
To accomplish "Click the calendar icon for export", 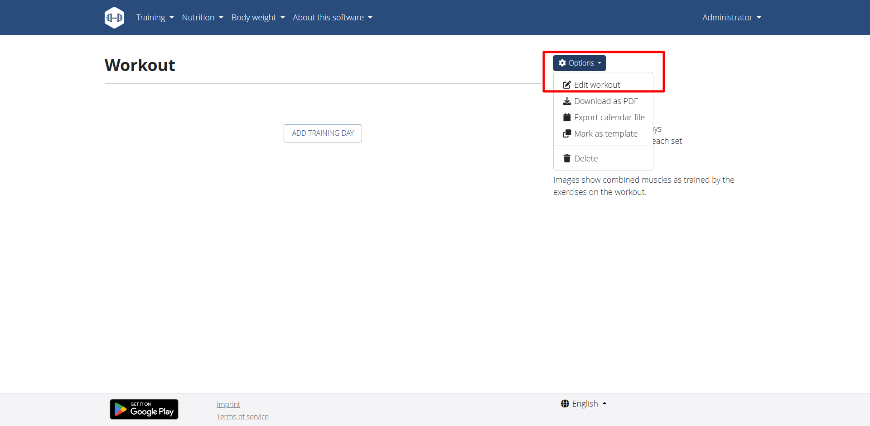I will coord(566,118).
